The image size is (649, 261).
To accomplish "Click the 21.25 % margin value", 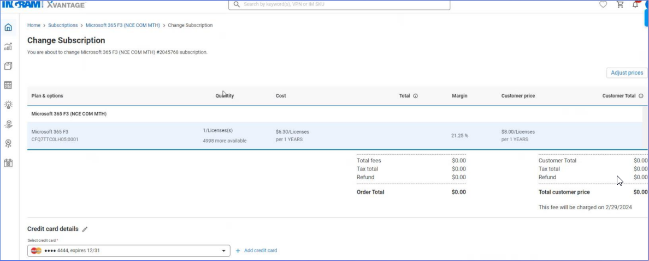I will tap(459, 136).
